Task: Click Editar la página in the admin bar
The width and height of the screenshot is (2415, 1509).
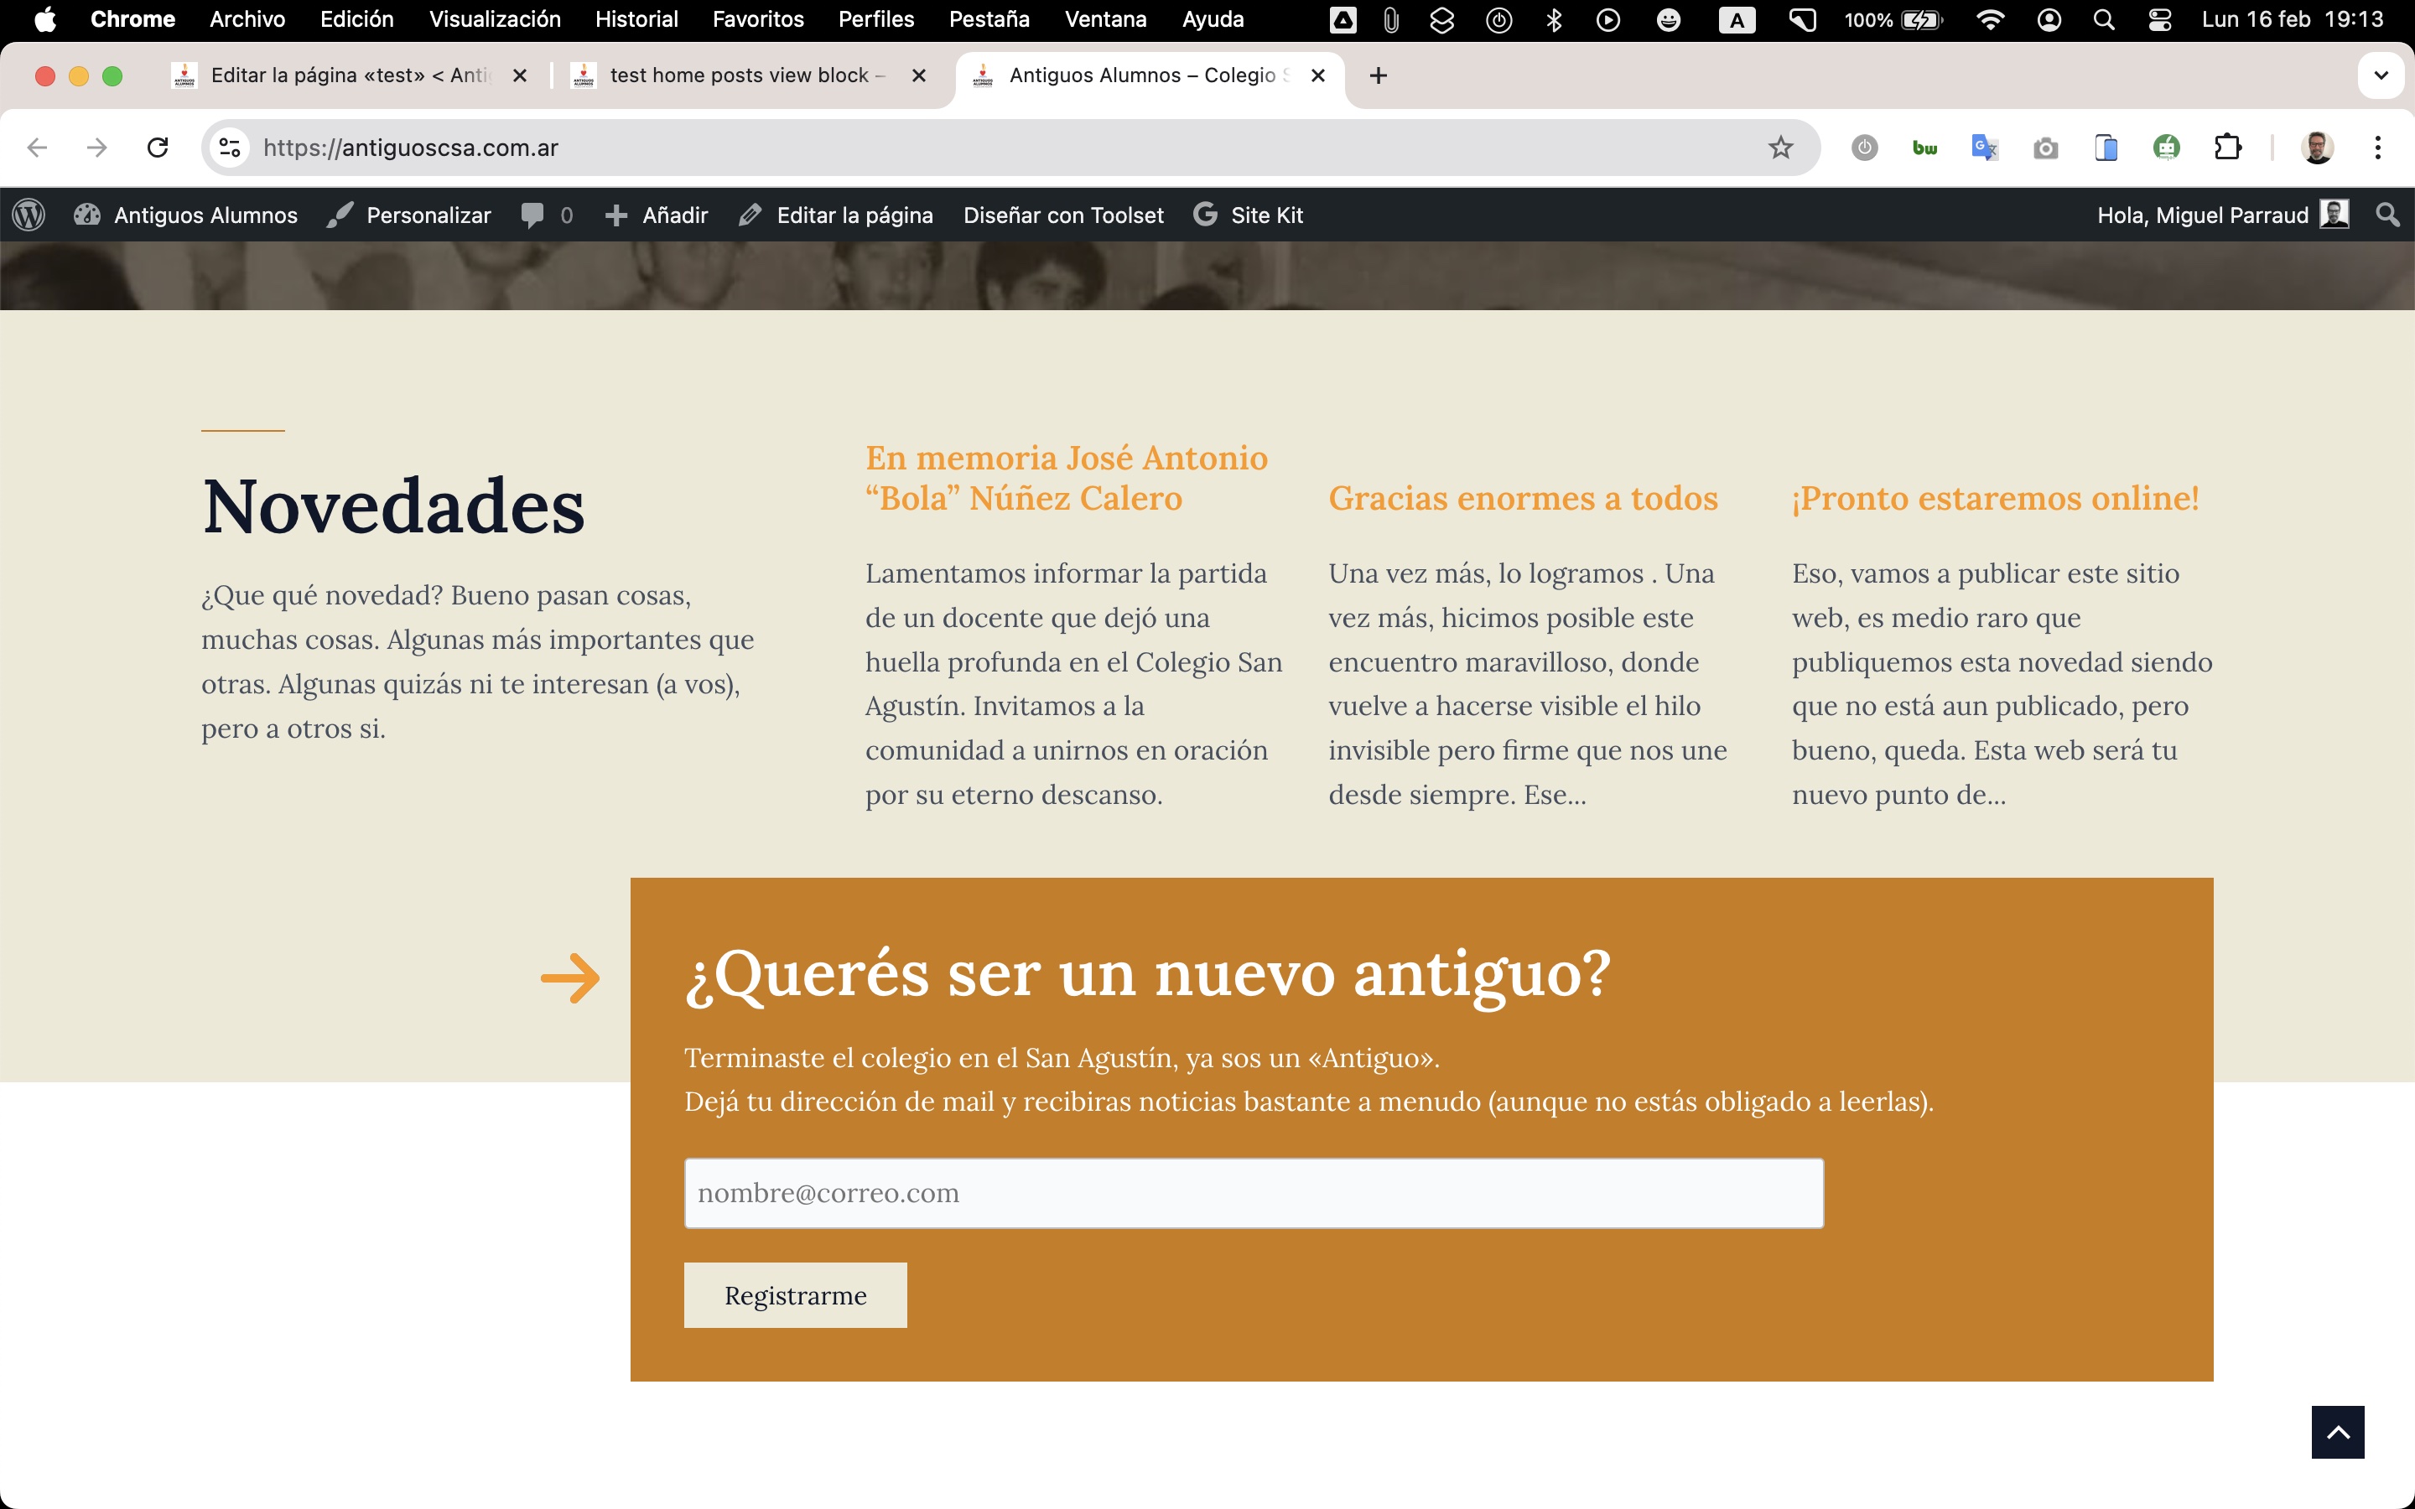Action: pos(836,215)
